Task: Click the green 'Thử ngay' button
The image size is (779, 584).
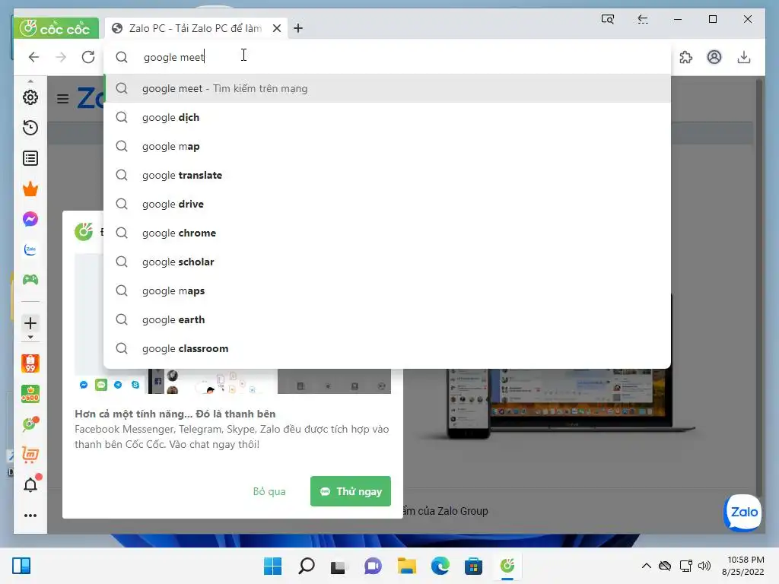Action: coord(350,492)
